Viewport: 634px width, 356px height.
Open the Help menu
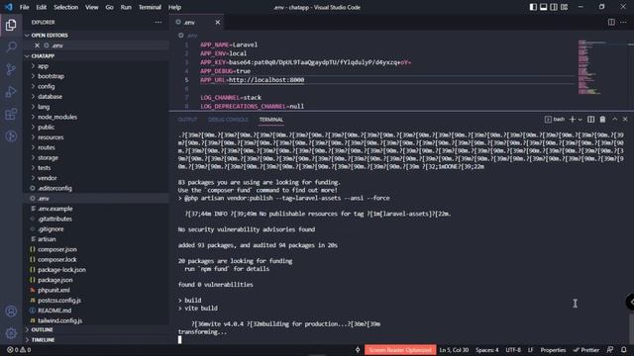[174, 7]
